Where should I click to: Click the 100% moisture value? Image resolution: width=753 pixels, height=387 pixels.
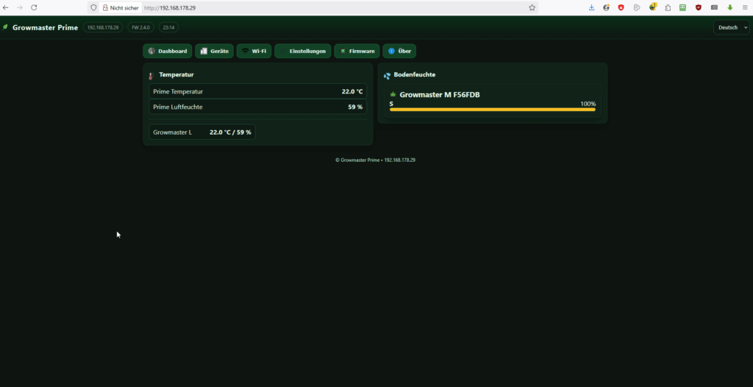tap(588, 104)
